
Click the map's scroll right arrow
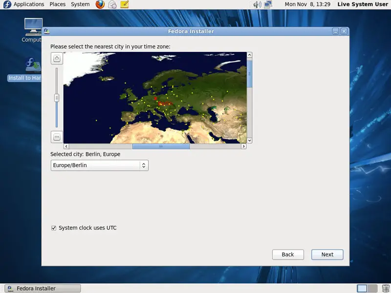click(244, 146)
